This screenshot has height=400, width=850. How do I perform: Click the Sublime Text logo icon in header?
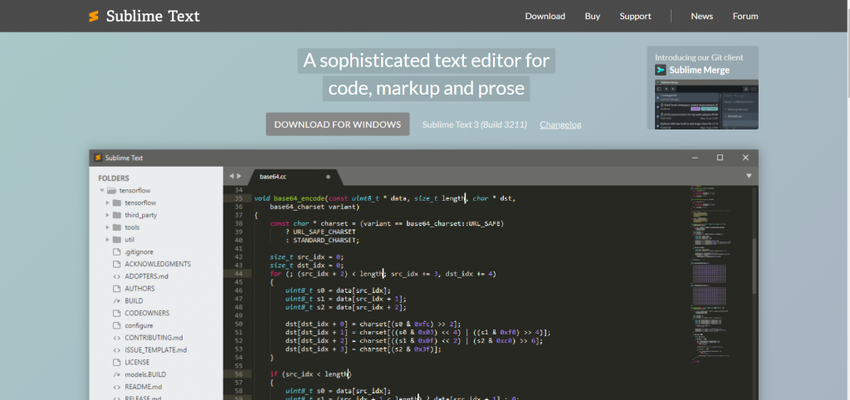point(94,17)
